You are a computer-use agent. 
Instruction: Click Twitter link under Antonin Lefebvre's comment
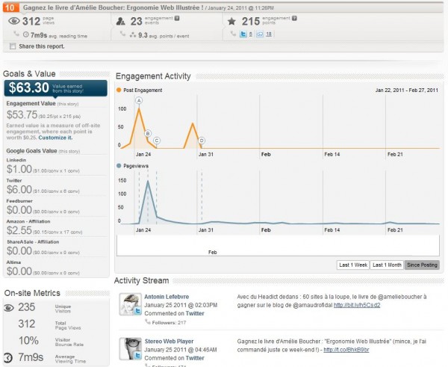195,313
